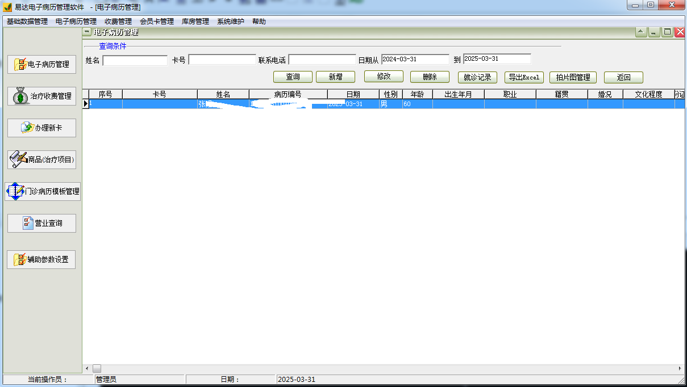The height and width of the screenshot is (387, 687).
Task: Export records with 导出Excel
Action: (523, 77)
